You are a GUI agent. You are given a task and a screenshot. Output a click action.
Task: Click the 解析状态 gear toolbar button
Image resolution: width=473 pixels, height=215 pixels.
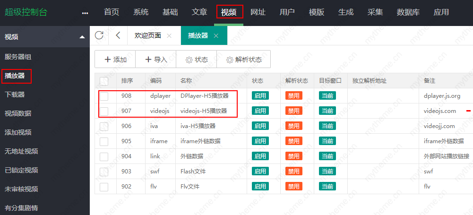coord(243,60)
